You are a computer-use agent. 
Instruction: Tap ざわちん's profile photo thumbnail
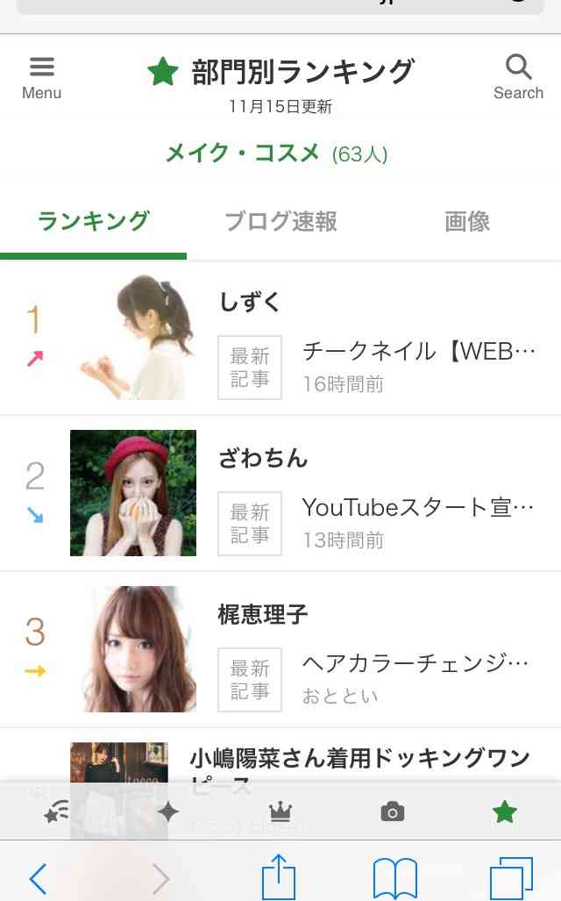pos(133,493)
